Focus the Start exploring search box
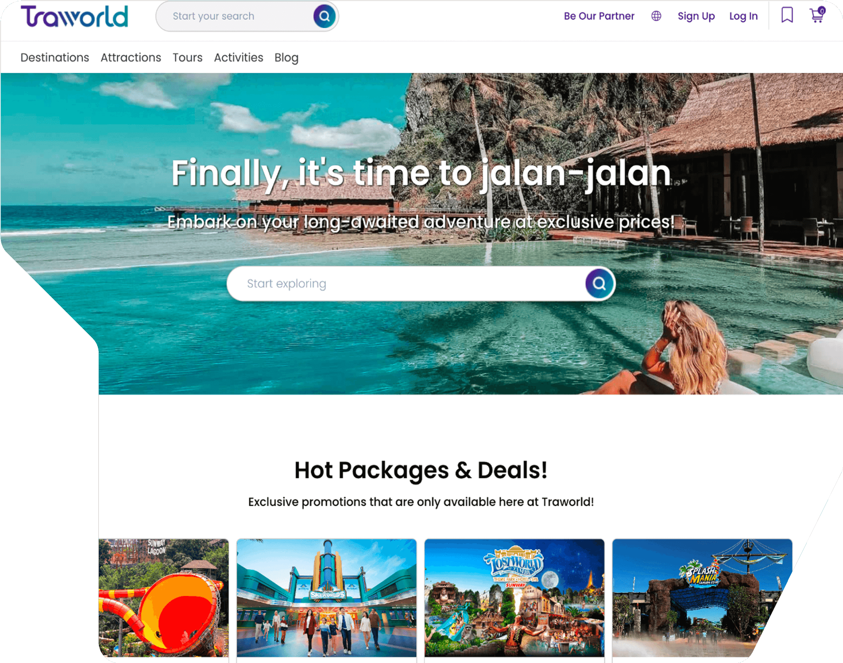This screenshot has height=663, width=843. click(406, 284)
